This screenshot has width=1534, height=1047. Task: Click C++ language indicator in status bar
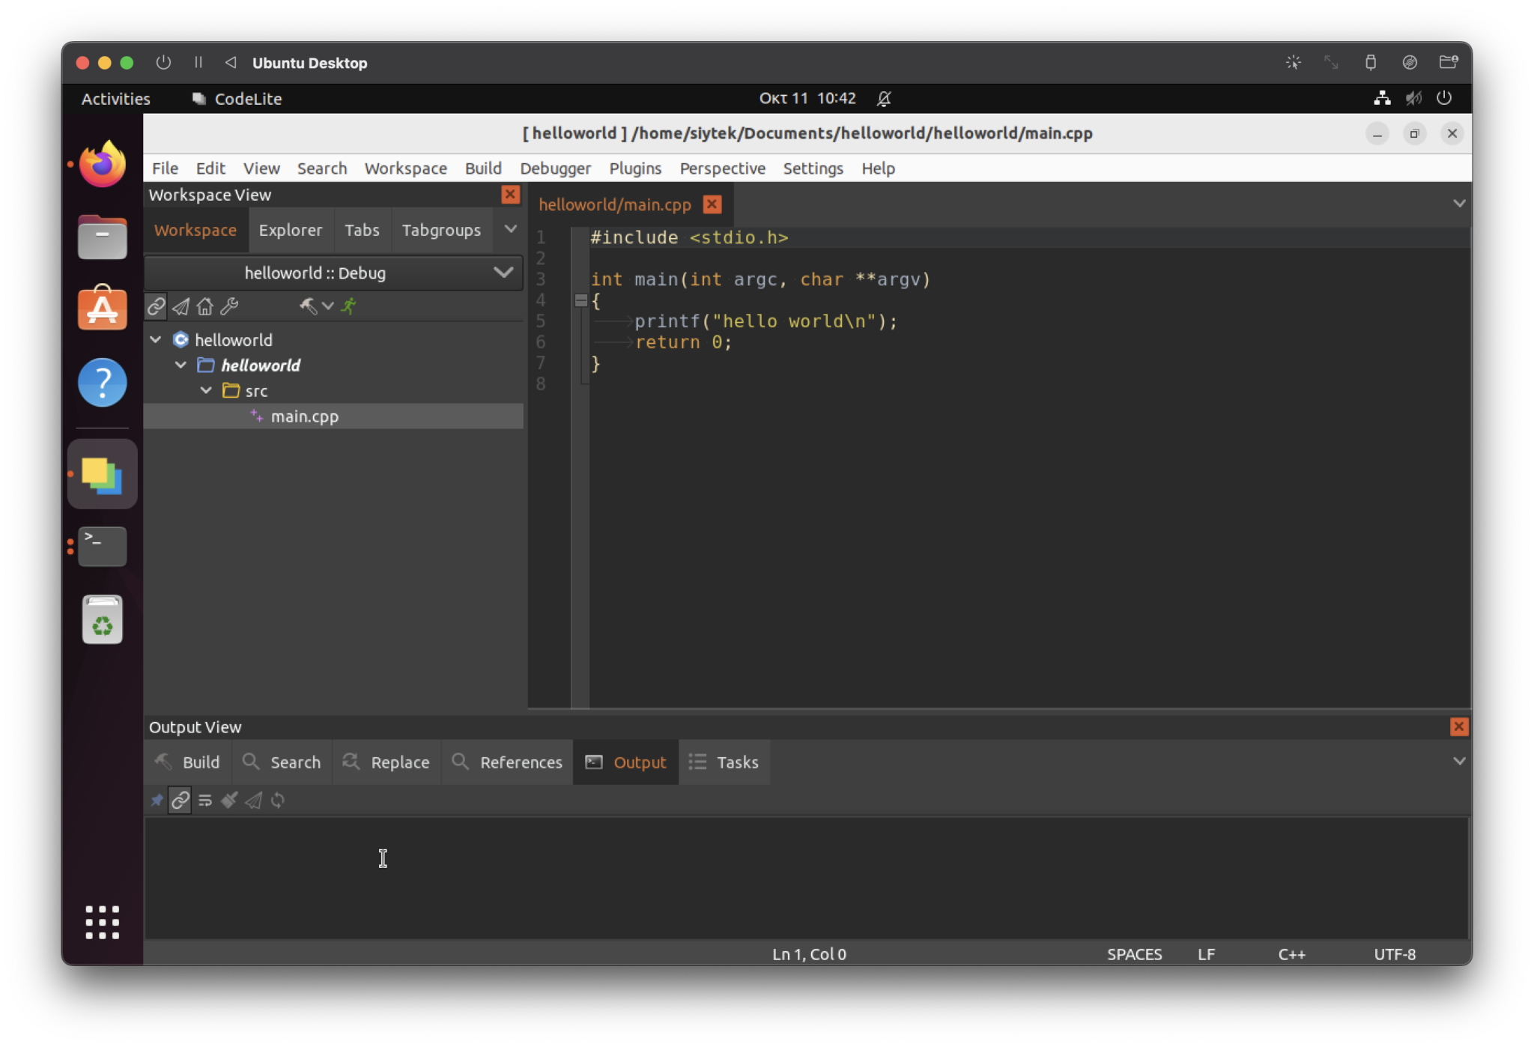tap(1291, 954)
